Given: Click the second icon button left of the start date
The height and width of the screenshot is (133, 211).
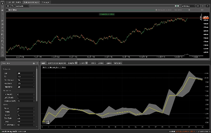Looking at the screenshot, I should click(12, 6).
